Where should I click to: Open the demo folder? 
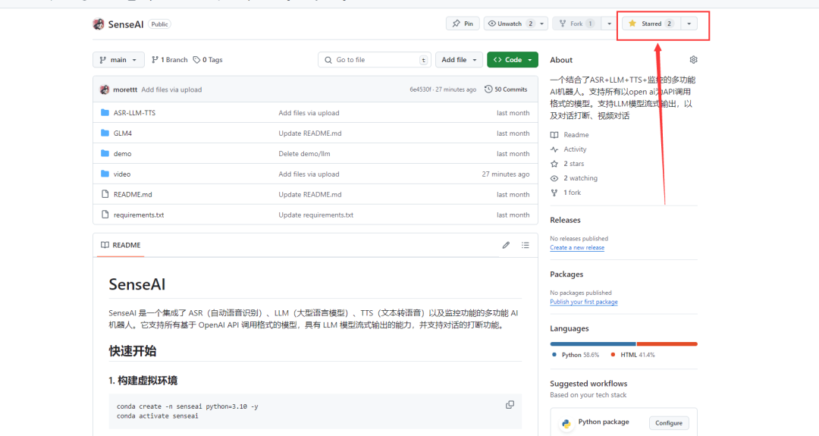tap(122, 153)
